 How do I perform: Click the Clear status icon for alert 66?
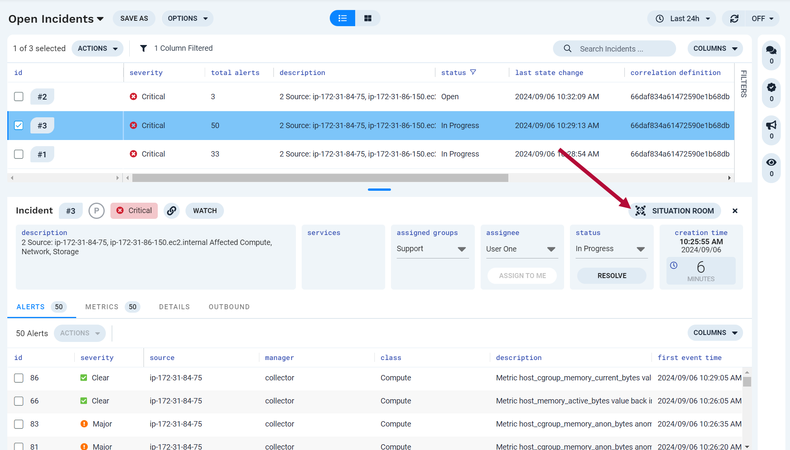84,401
